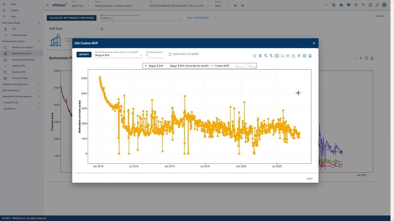394x221 pixels.
Task: Toggle Custom BHP legend entry
Action: coord(219,66)
